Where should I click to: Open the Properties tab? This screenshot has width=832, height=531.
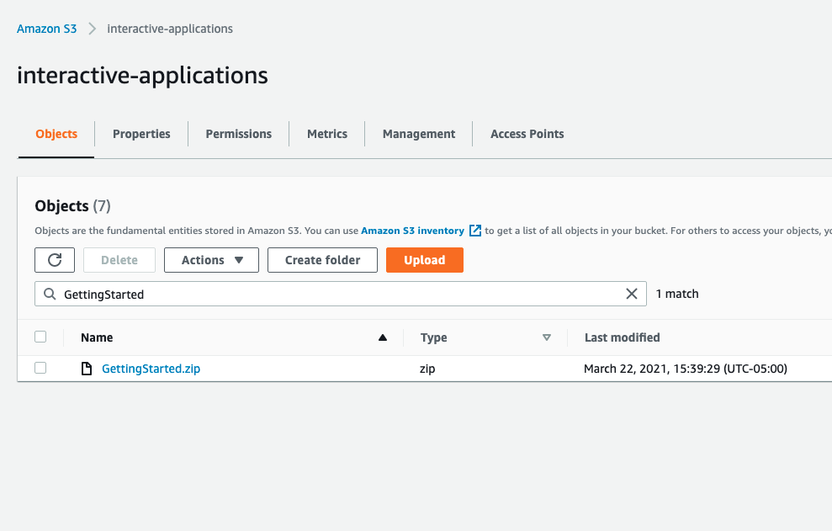point(141,134)
